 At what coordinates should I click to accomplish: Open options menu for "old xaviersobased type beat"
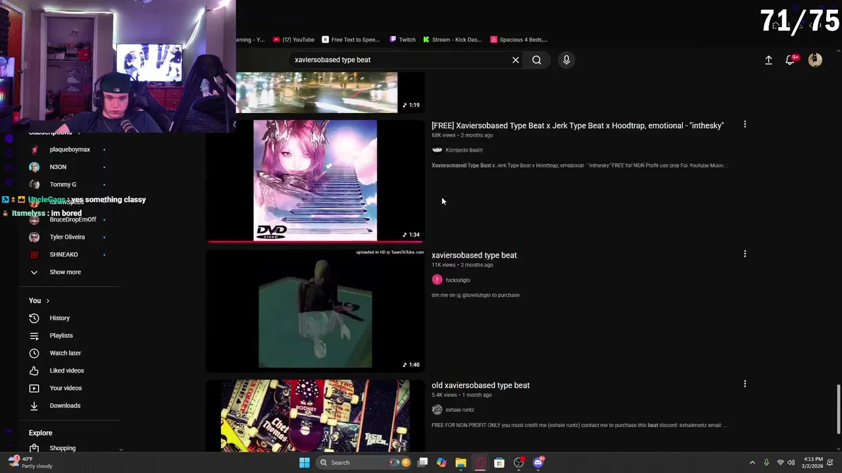745,384
